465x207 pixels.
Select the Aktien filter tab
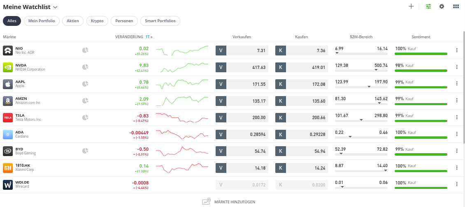pyautogui.click(x=73, y=21)
